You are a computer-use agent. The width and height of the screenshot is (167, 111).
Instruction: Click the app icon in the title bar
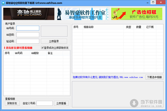tap(3, 2)
